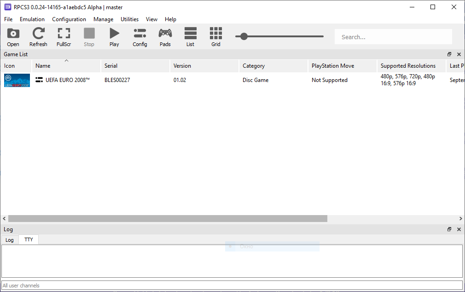This screenshot has width=465, height=292.
Task: Close the Log panel
Action: coord(459,229)
